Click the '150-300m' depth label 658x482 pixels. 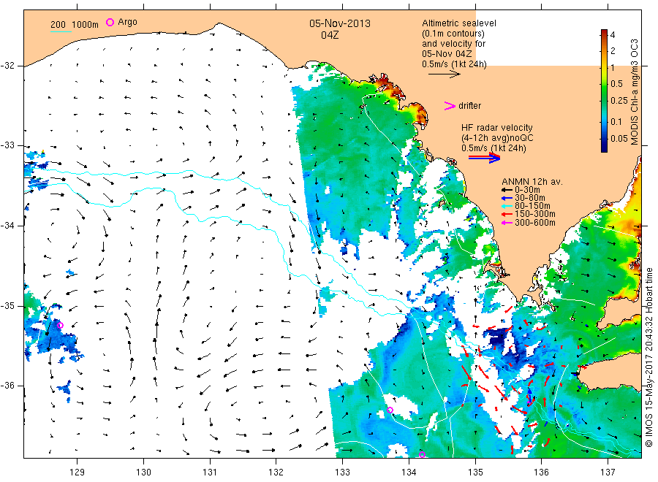coord(535,214)
